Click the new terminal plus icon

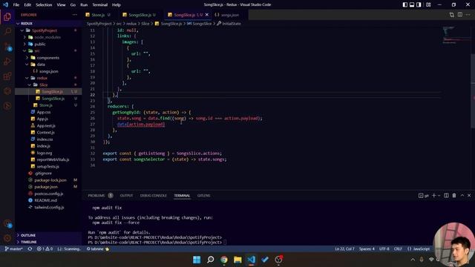[433, 196]
